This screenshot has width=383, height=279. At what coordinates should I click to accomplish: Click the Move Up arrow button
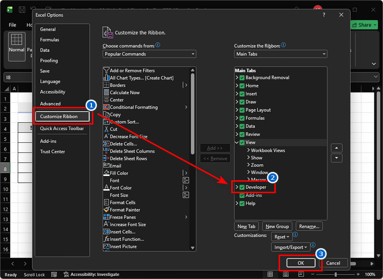(x=337, y=148)
